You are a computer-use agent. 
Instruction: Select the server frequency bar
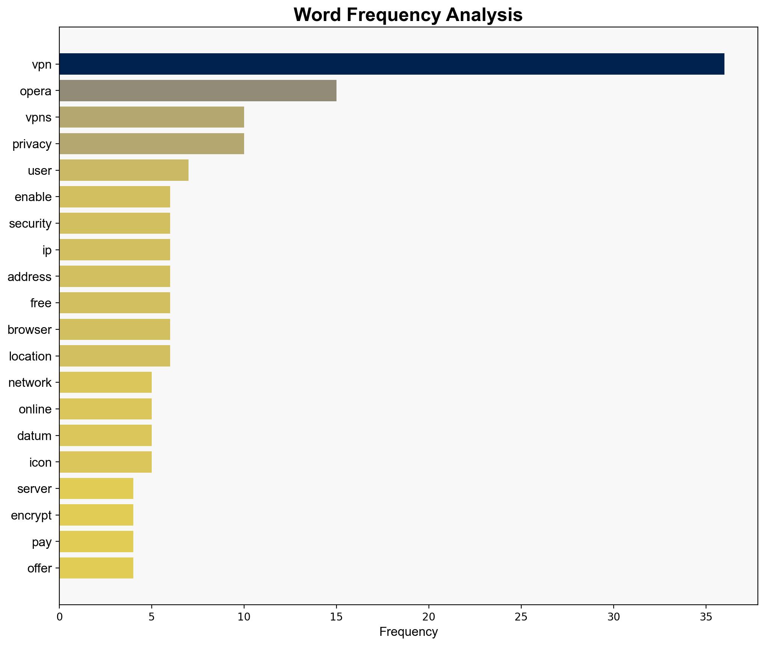96,488
